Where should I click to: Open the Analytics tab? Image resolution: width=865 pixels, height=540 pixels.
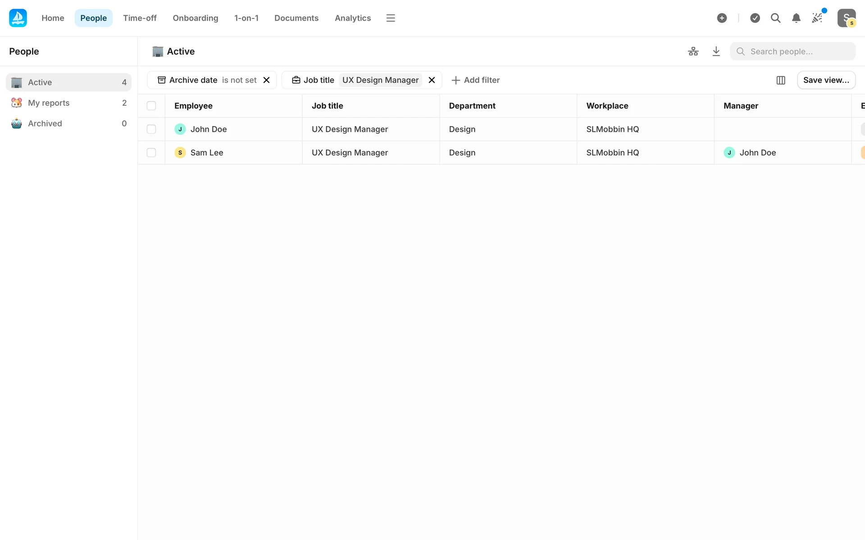click(352, 18)
